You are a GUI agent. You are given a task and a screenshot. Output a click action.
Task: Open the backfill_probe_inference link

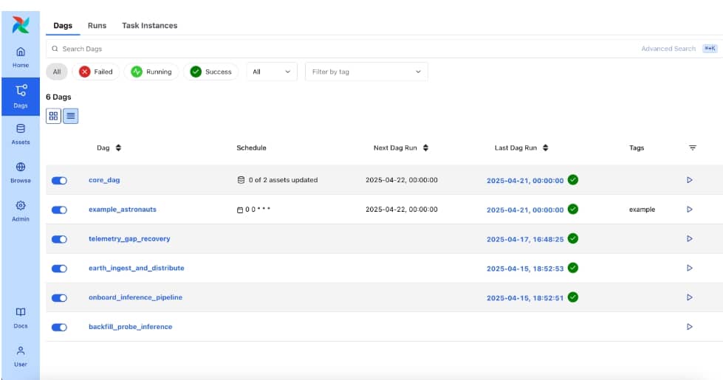pos(131,327)
